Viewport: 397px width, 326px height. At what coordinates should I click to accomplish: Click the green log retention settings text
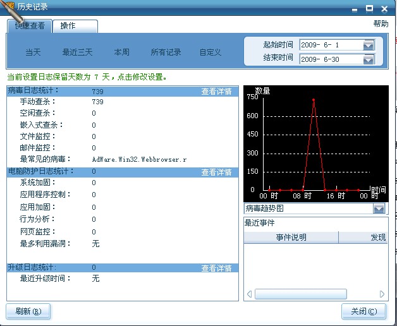pyautogui.click(x=87, y=77)
